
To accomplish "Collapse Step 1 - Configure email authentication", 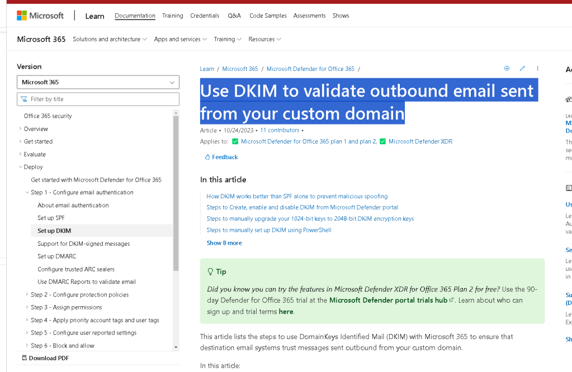I will click(x=27, y=192).
